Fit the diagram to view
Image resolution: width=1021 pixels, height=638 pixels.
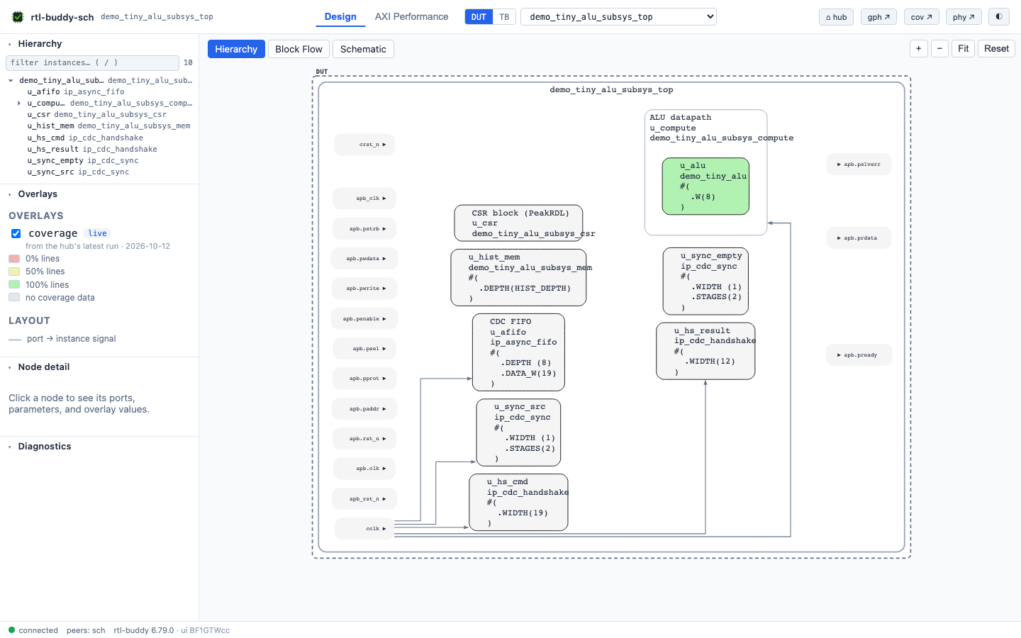click(x=963, y=49)
